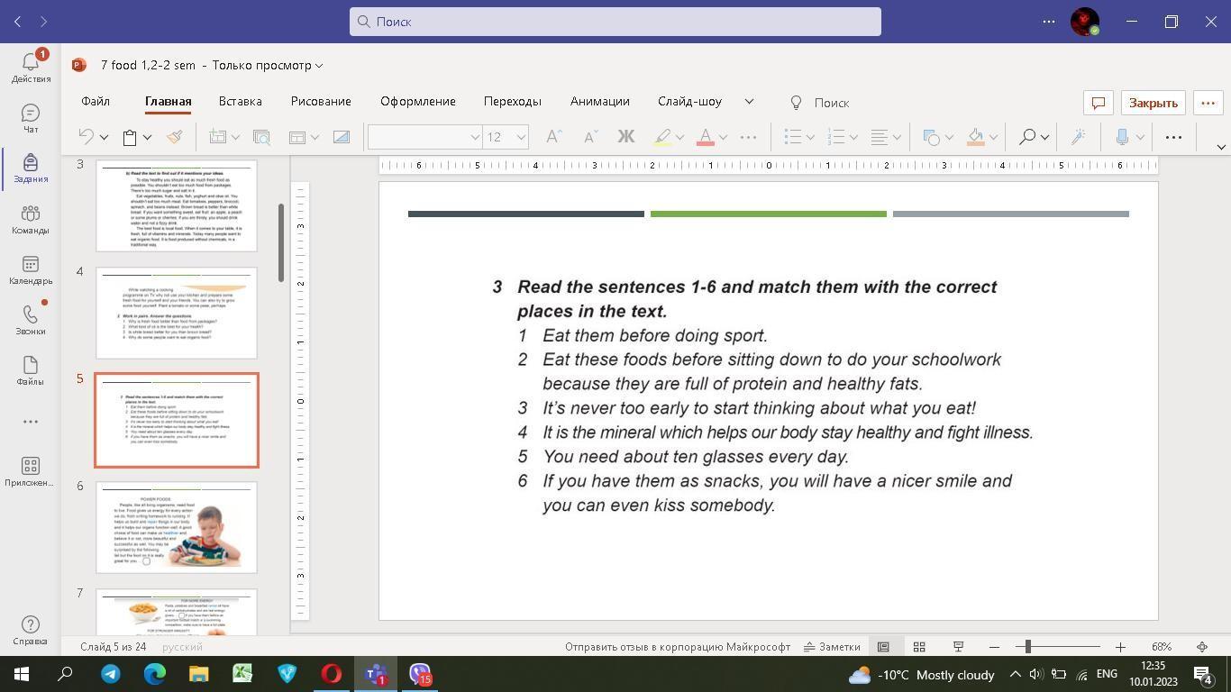Expand more ribbon tabs chevron

(749, 102)
